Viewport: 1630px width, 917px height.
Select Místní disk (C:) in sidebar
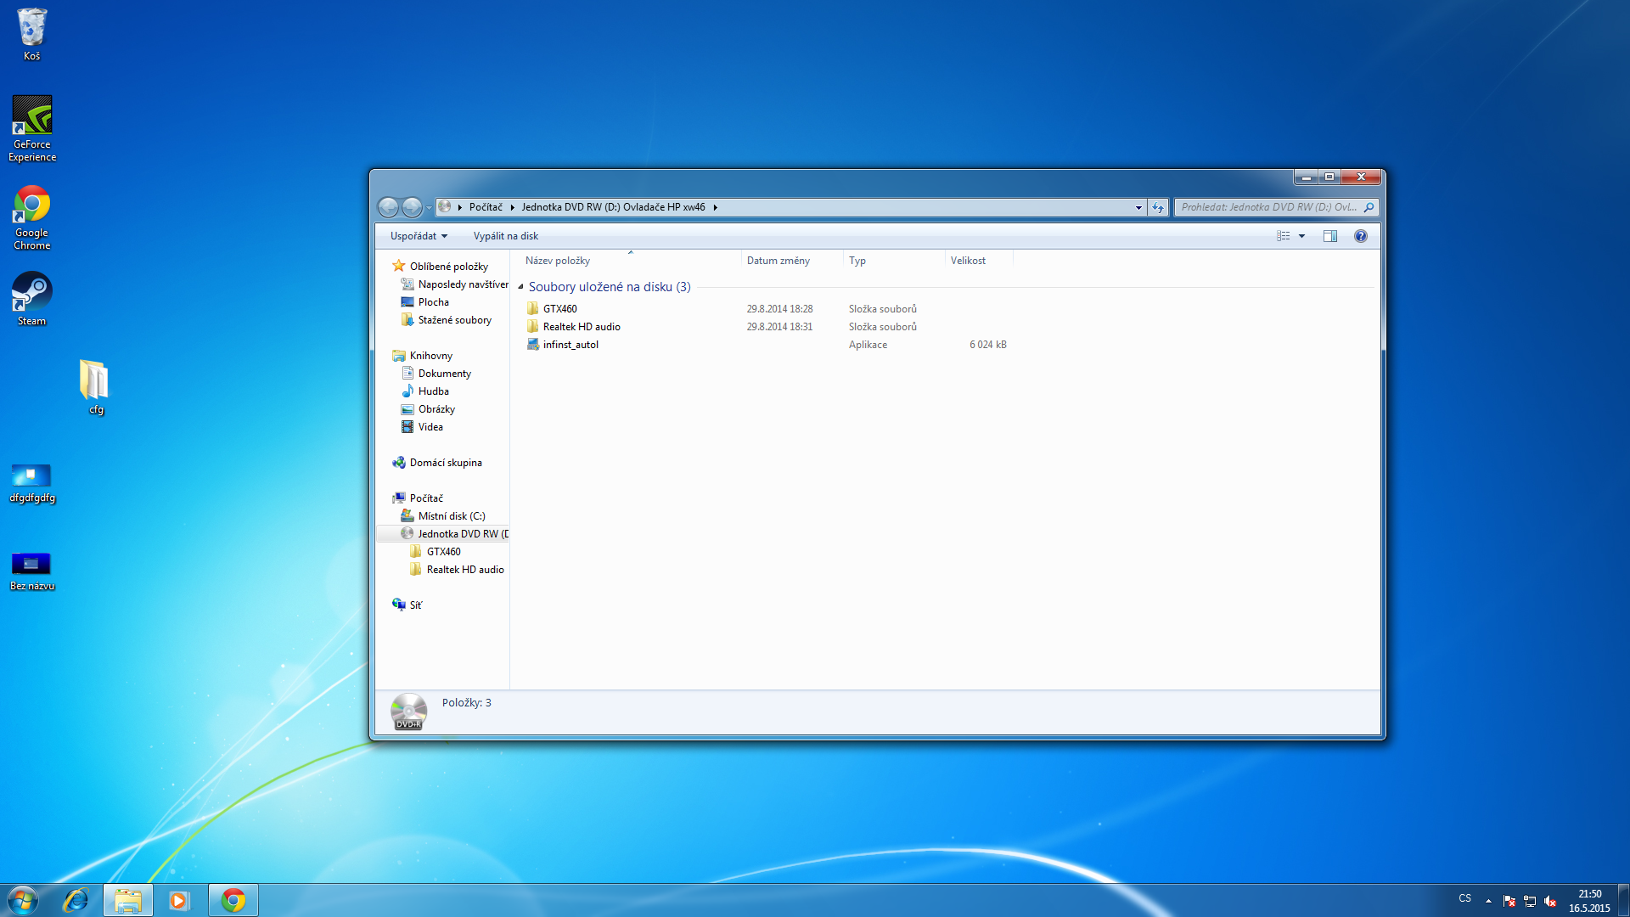[x=451, y=516]
